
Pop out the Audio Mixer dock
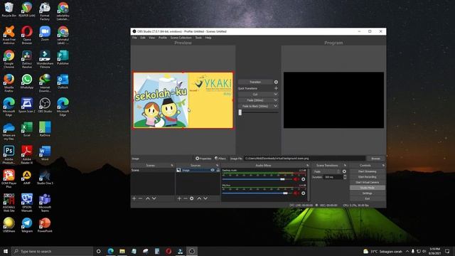point(308,166)
